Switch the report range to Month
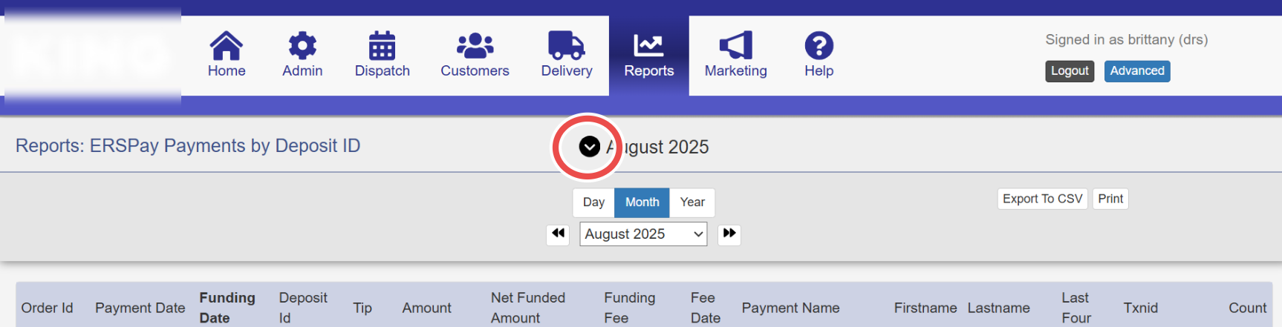Viewport: 1282px width, 327px height. 642,202
